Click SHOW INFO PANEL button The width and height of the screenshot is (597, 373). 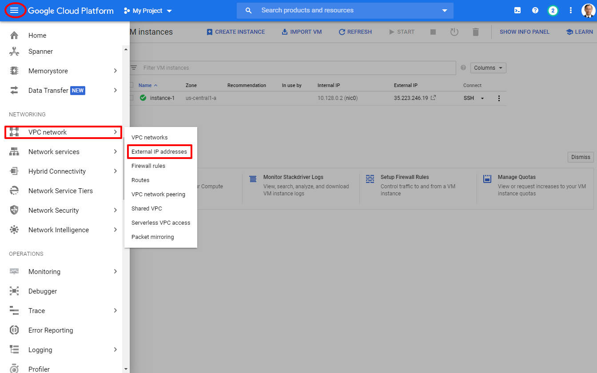(x=525, y=32)
